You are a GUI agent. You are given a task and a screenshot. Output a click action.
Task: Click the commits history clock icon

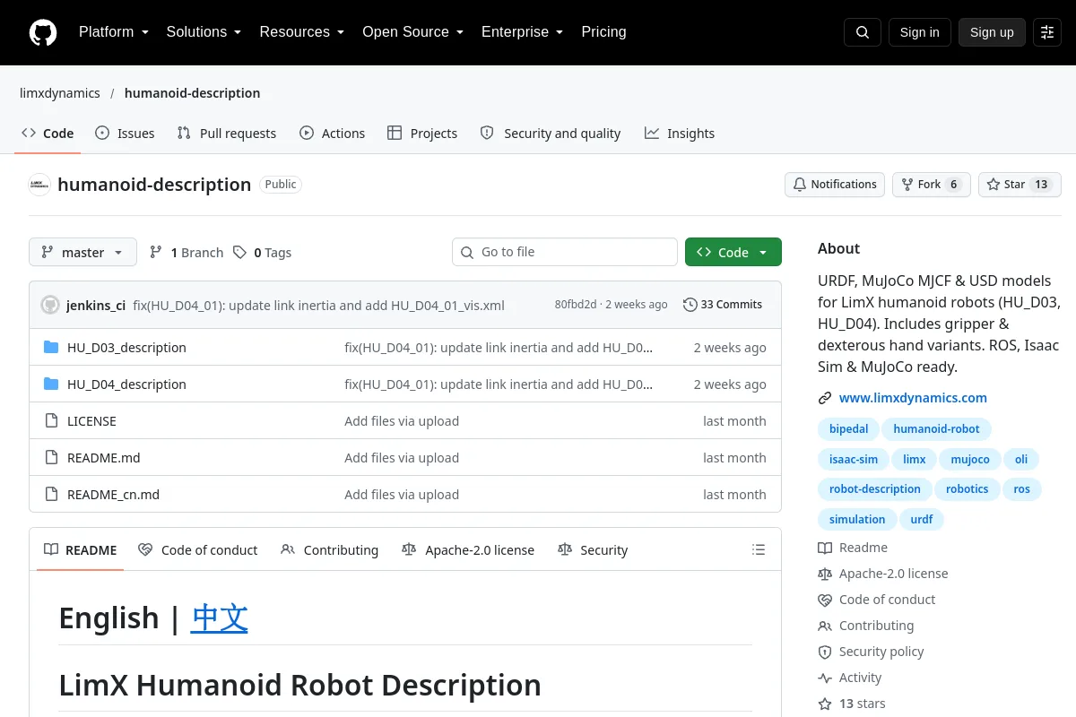click(690, 305)
